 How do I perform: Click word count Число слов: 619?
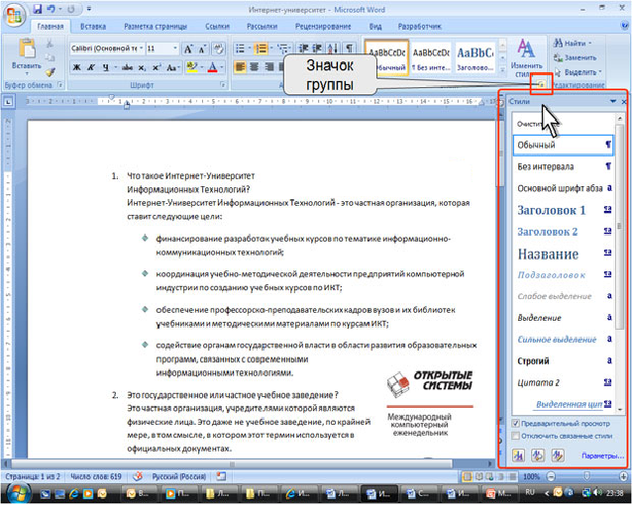[96, 476]
